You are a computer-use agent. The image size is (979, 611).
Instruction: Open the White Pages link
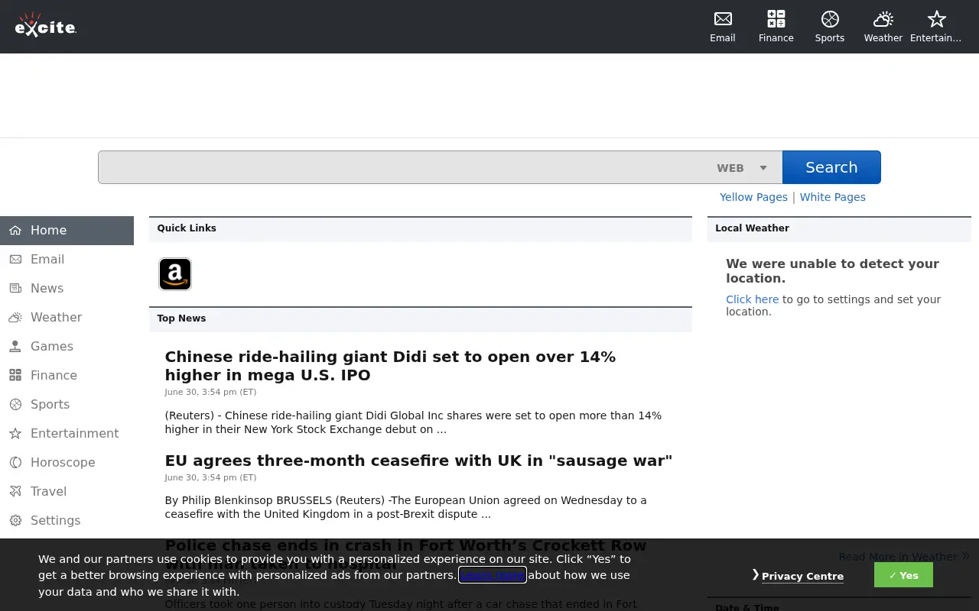[x=833, y=197]
